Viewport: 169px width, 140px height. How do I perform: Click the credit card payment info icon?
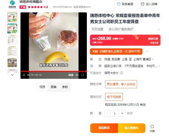pyautogui.click(x=121, y=73)
